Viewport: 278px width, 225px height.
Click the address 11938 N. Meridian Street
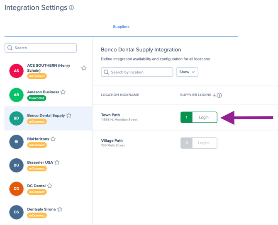click(119, 120)
